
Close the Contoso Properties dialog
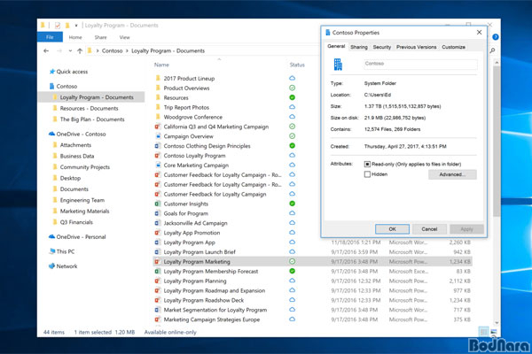479,32
